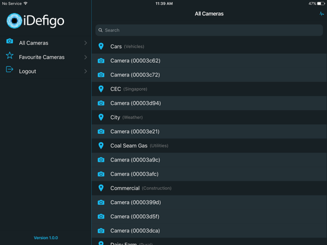327x245 pixels.
Task: Select Logout from sidebar menu
Action: [x=46, y=71]
